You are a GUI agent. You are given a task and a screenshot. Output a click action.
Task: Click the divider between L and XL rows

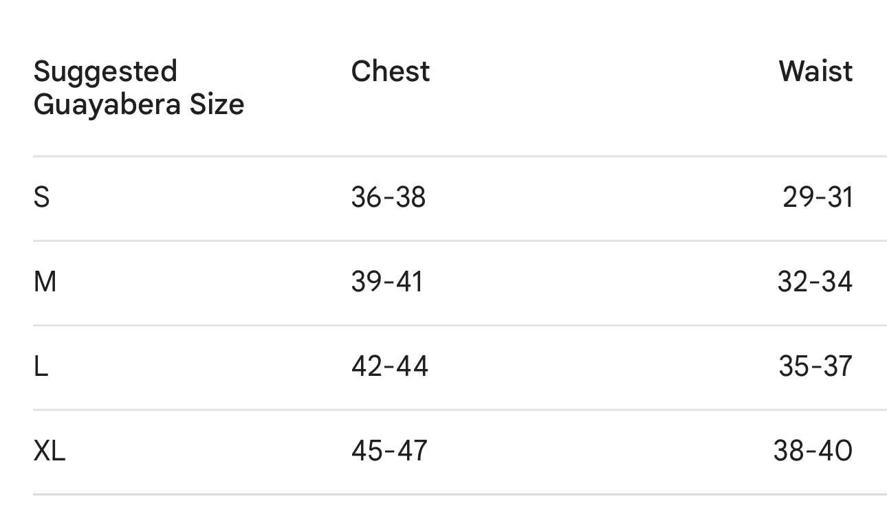click(x=459, y=410)
